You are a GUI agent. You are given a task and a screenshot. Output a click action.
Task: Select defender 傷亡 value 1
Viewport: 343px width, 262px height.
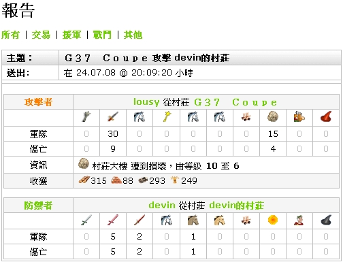tap(193, 252)
